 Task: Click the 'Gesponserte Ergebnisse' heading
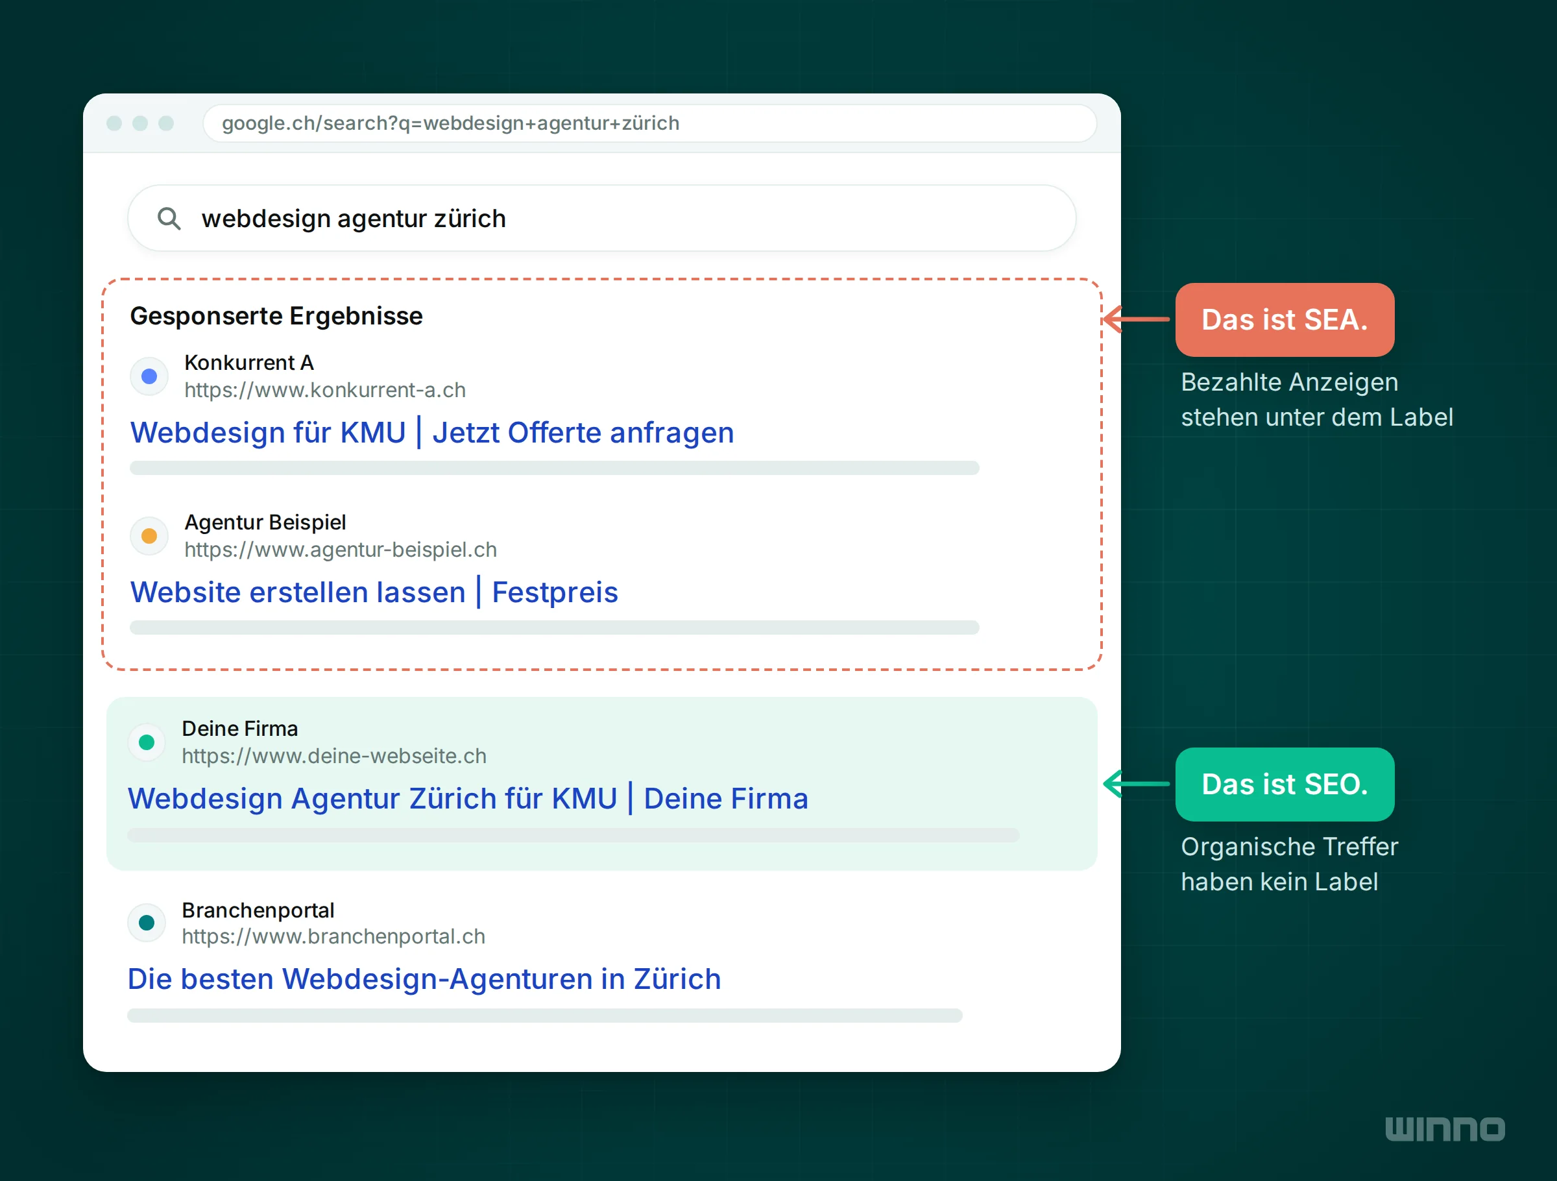click(276, 316)
